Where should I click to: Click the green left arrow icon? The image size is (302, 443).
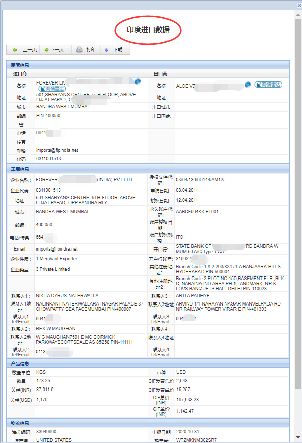pos(15,50)
